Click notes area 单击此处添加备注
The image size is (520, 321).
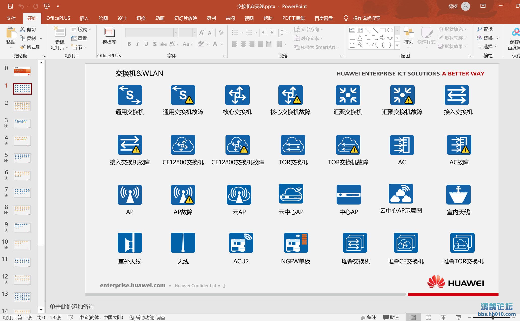click(x=72, y=307)
